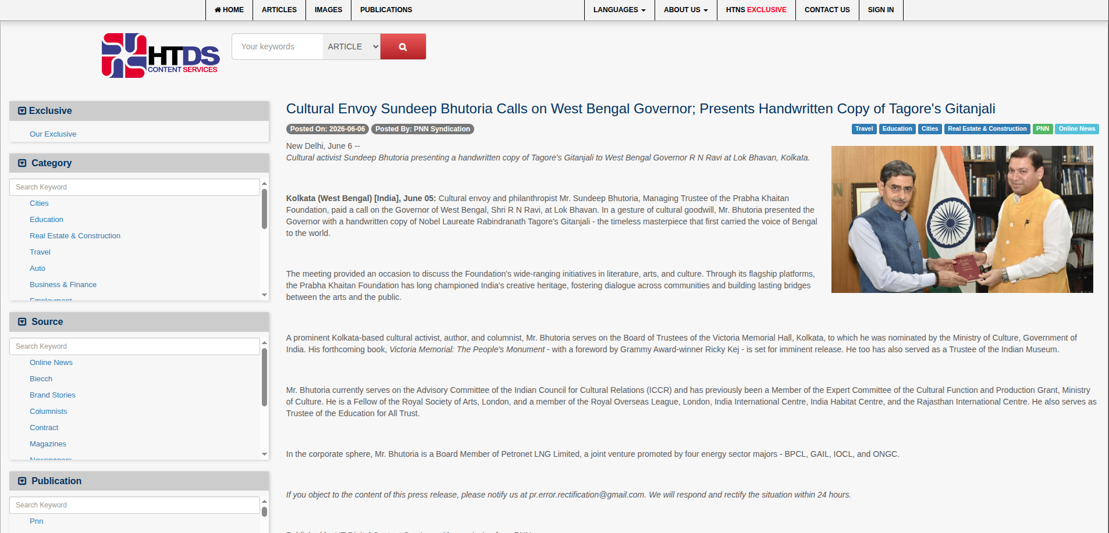Collapse the Category panel toggle icon

click(x=22, y=163)
